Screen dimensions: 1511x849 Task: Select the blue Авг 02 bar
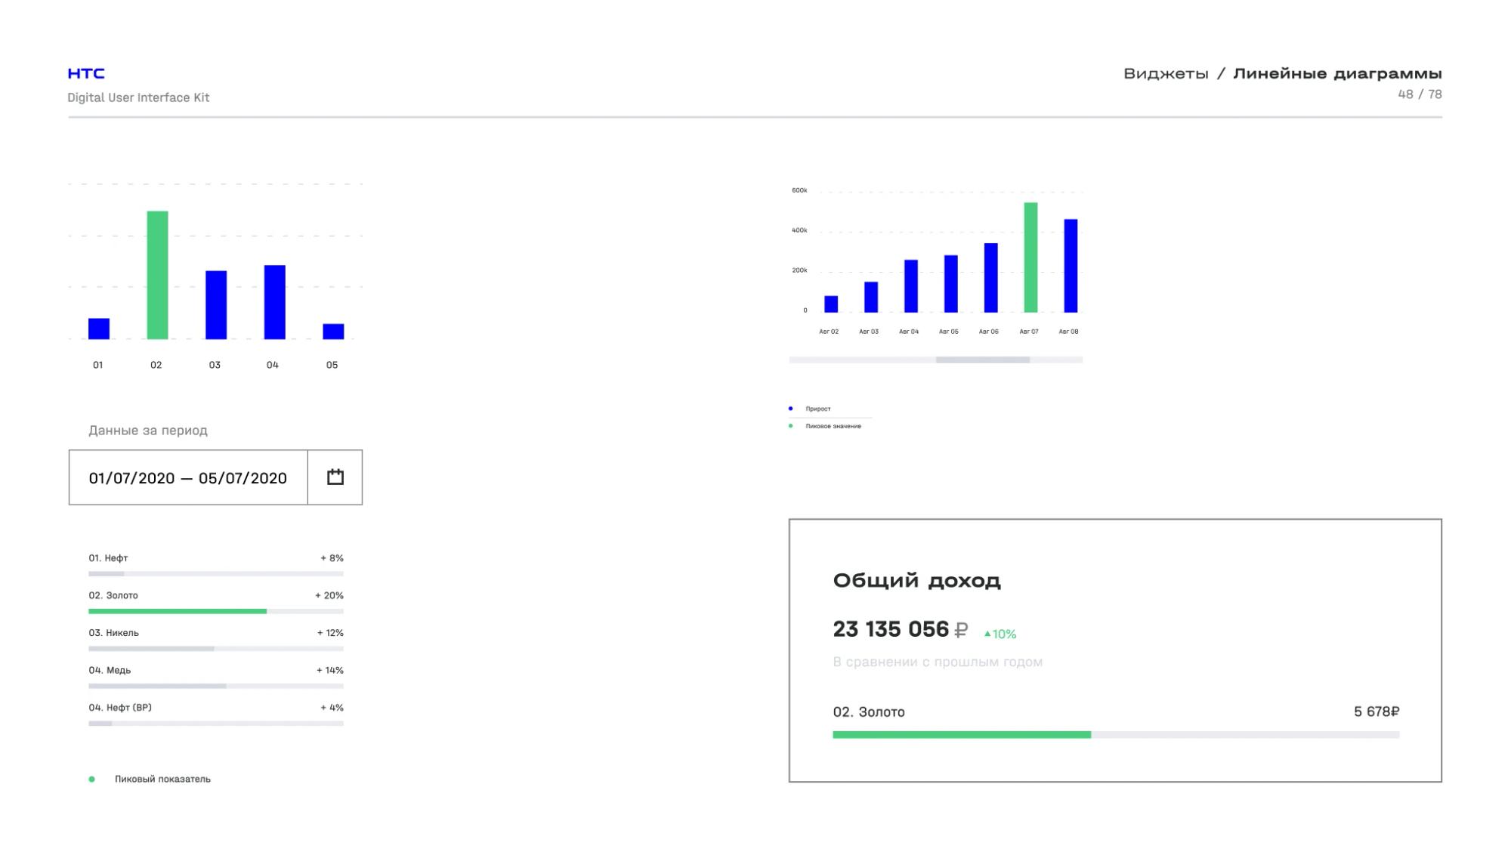coord(831,304)
